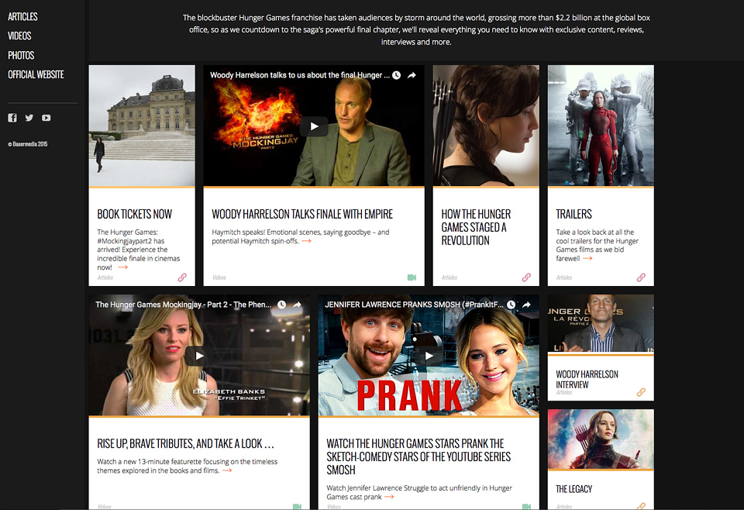Click link icon on Book Tickets Now card
The height and width of the screenshot is (510, 744).
(182, 277)
